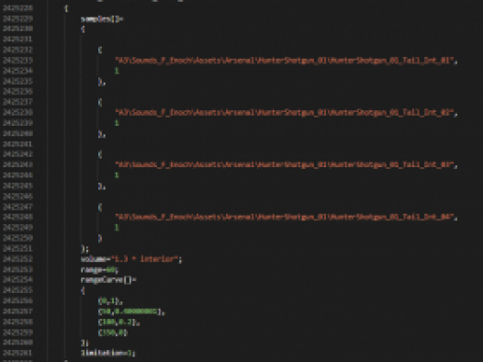The width and height of the screenshot is (483, 362).
Task: Click the line number beside volume= line
Action: click(18, 259)
